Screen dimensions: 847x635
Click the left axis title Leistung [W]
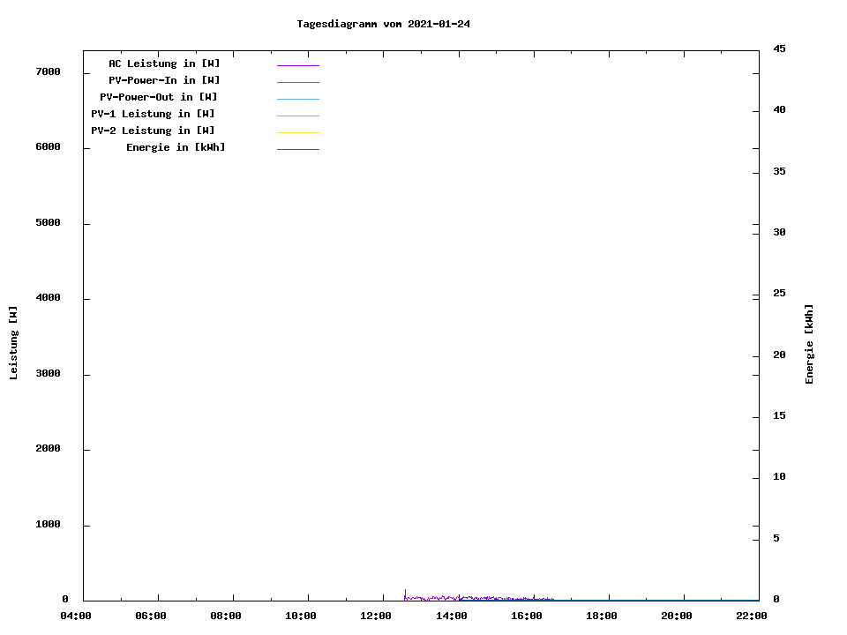(x=13, y=342)
